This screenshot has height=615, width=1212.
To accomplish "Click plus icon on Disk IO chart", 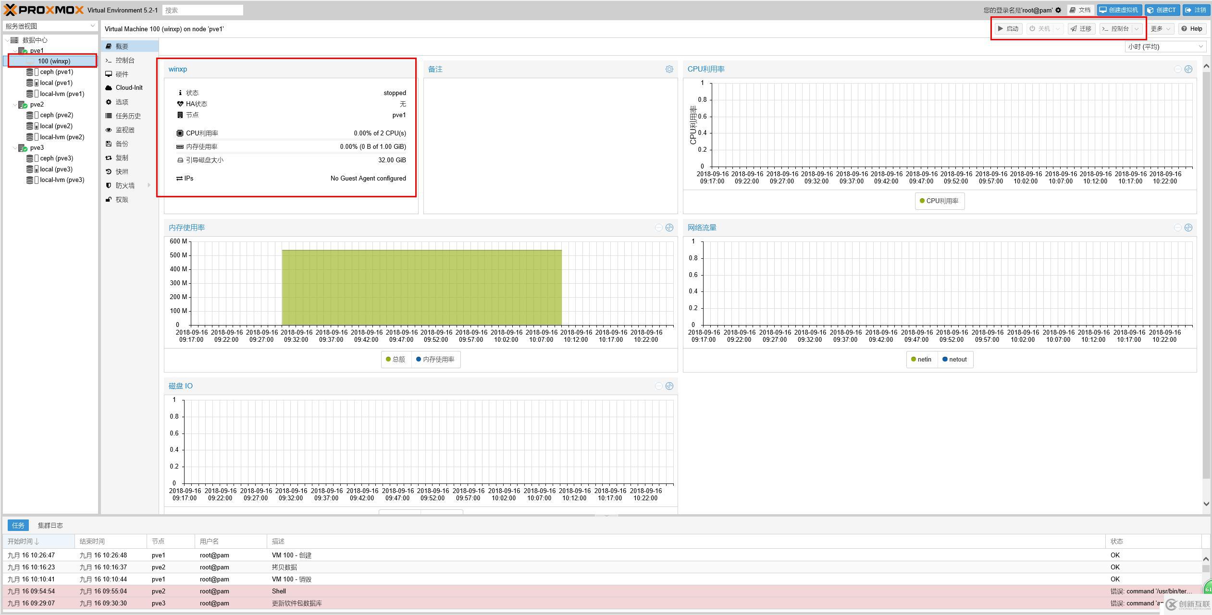I will (x=669, y=386).
